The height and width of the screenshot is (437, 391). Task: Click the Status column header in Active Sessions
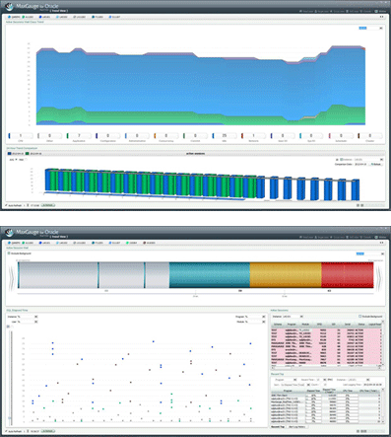361,325
